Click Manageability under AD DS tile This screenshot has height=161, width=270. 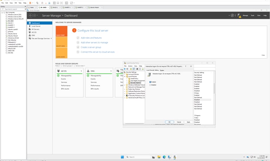point(66,76)
